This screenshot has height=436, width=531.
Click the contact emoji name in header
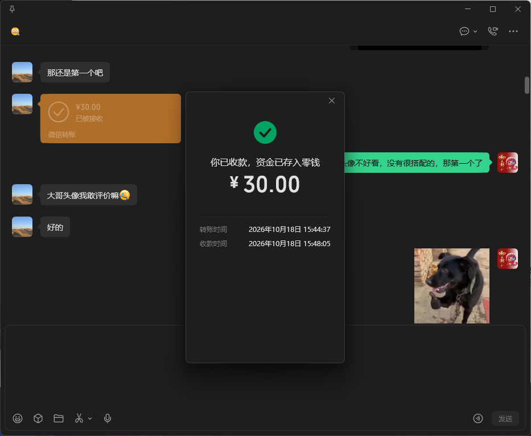pos(15,31)
